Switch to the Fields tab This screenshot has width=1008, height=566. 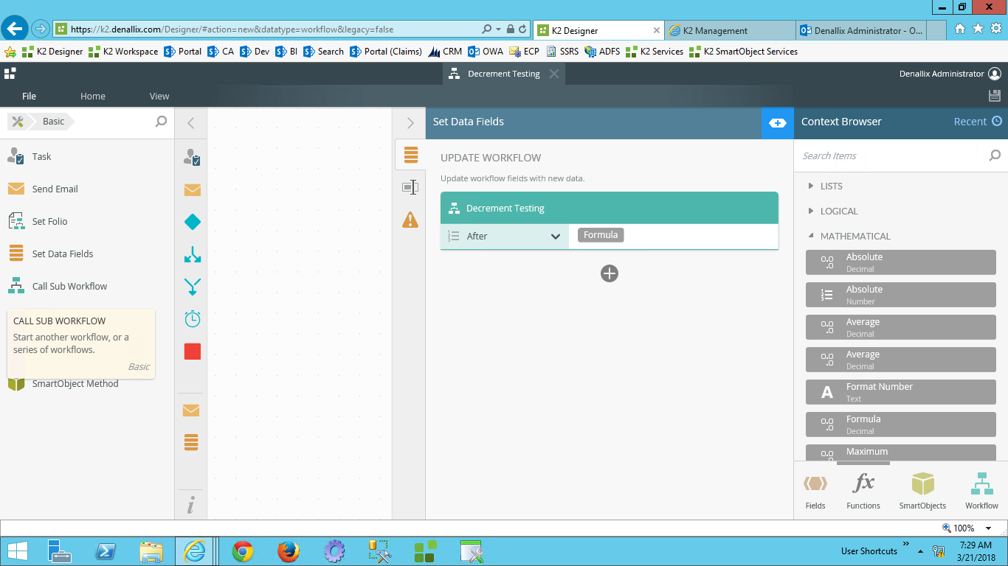(x=815, y=492)
